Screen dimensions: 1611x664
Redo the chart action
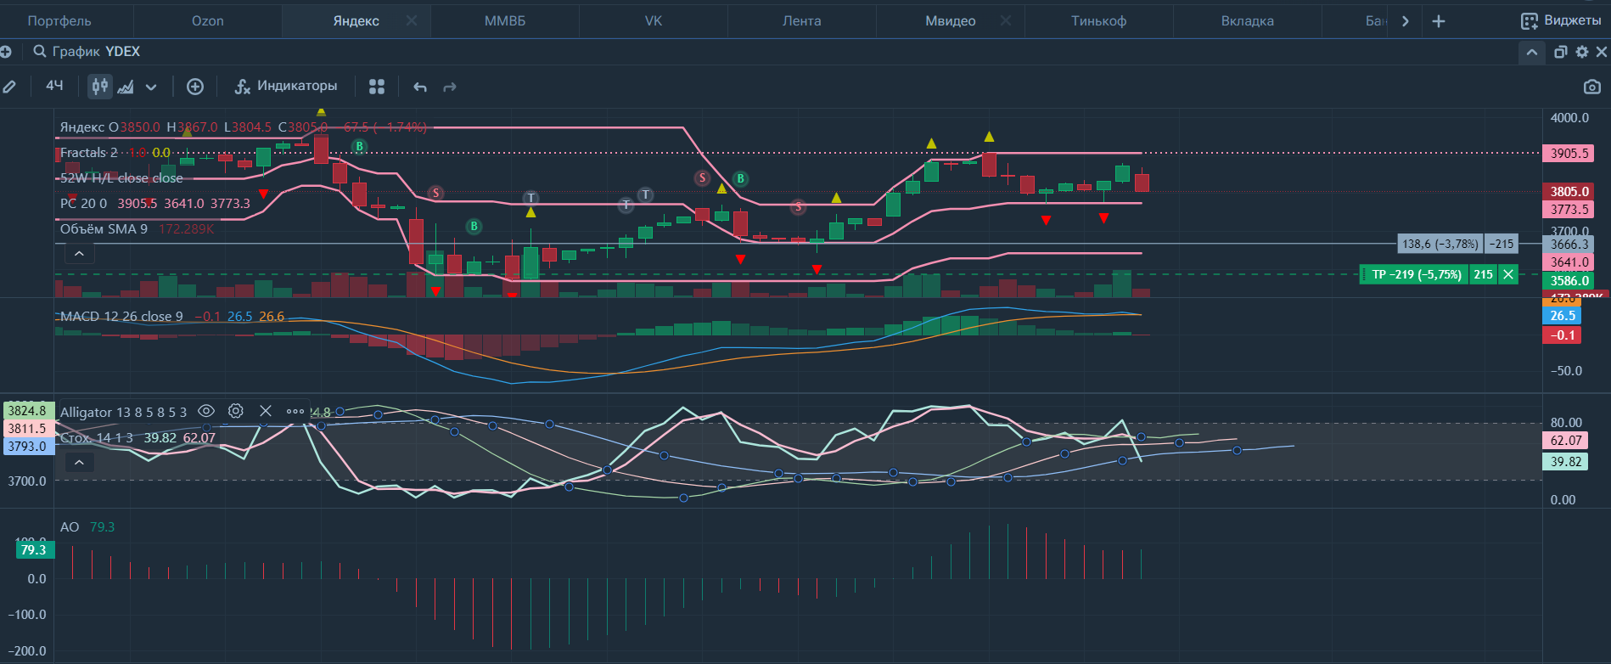click(450, 87)
